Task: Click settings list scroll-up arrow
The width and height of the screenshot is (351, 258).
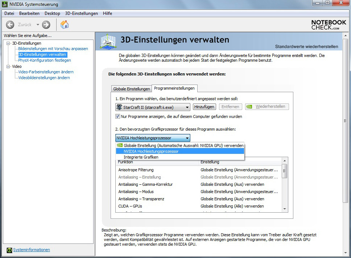Action: tap(285, 161)
